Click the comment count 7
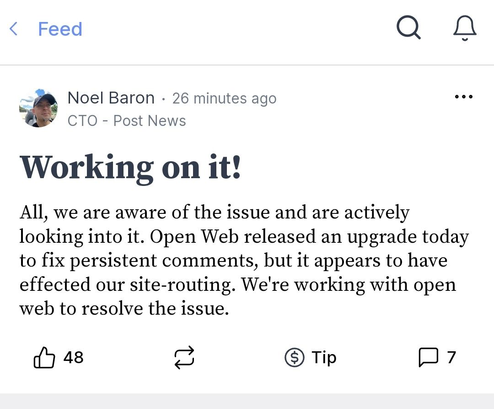This screenshot has width=494, height=409. tap(451, 357)
